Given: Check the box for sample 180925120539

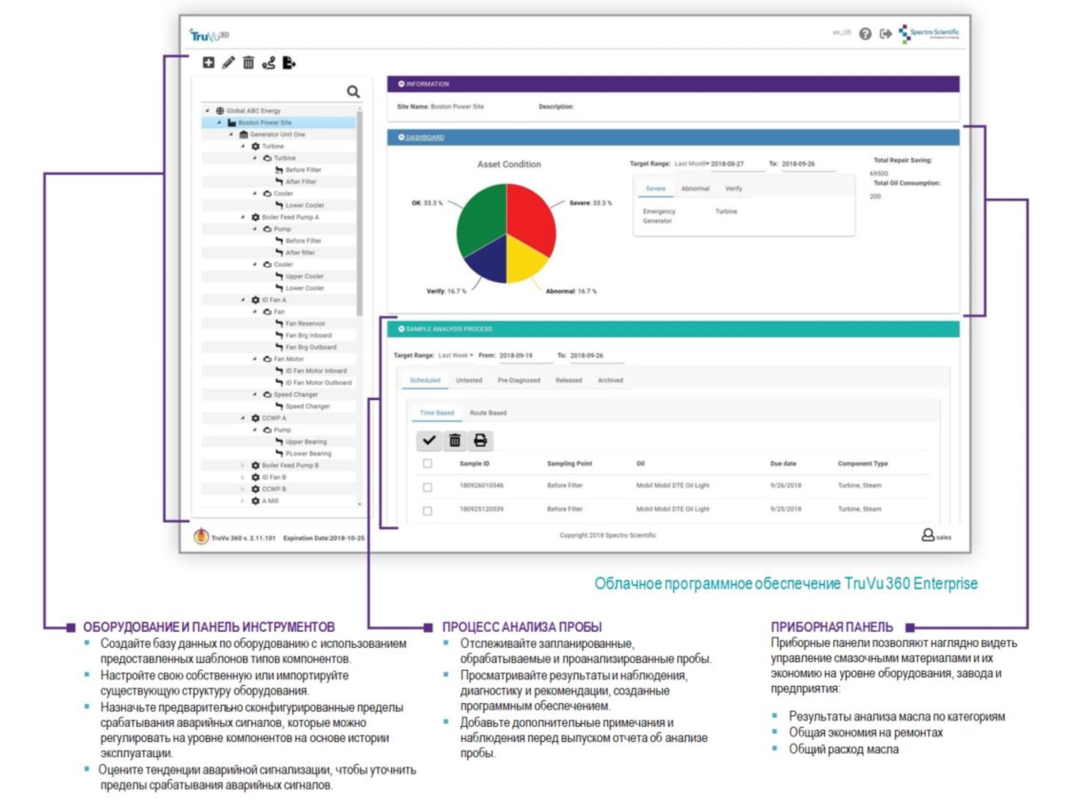Looking at the screenshot, I should point(427,511).
